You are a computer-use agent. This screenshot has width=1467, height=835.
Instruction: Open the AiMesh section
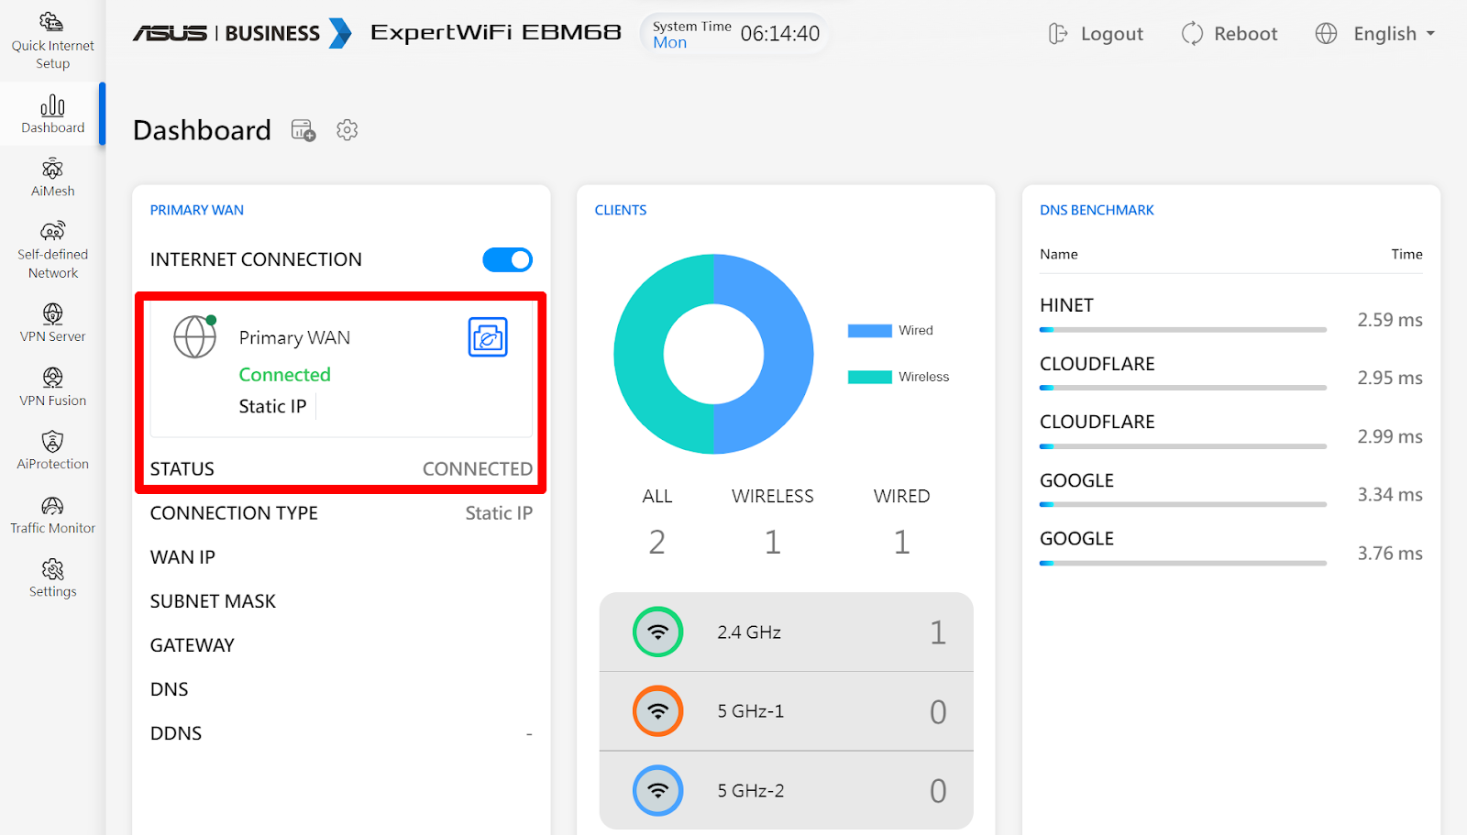tap(52, 177)
